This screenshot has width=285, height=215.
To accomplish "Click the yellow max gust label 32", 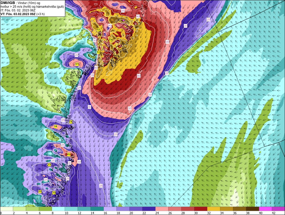I will 54,192.
